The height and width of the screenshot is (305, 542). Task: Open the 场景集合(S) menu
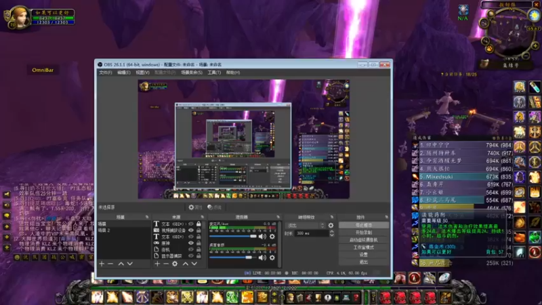(192, 73)
